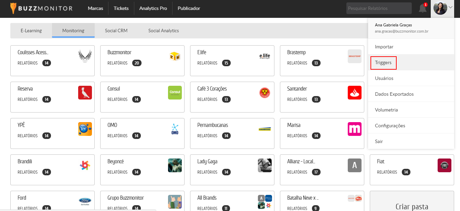Click the Fiat brand logo
The width and height of the screenshot is (460, 211).
444,165
